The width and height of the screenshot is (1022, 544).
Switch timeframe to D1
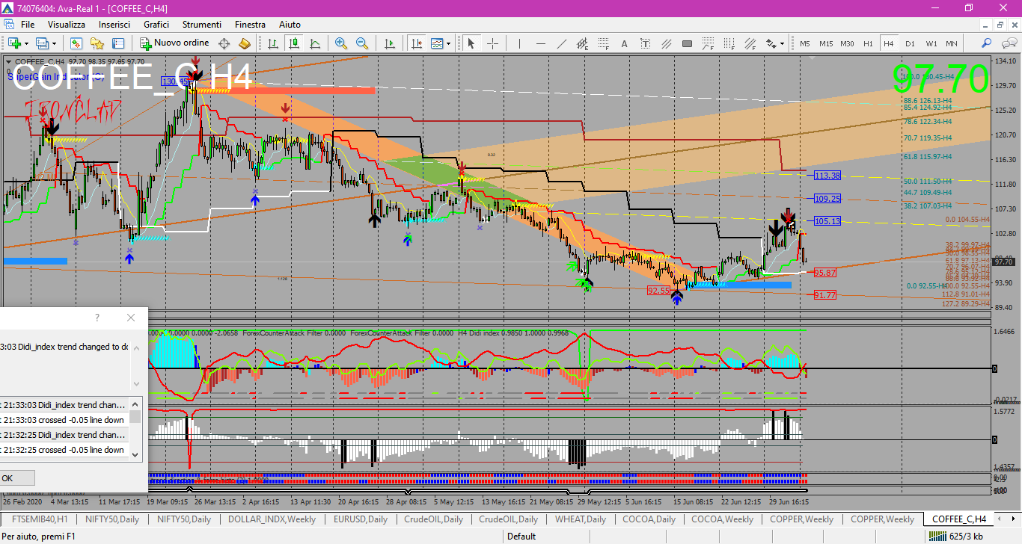pyautogui.click(x=910, y=43)
